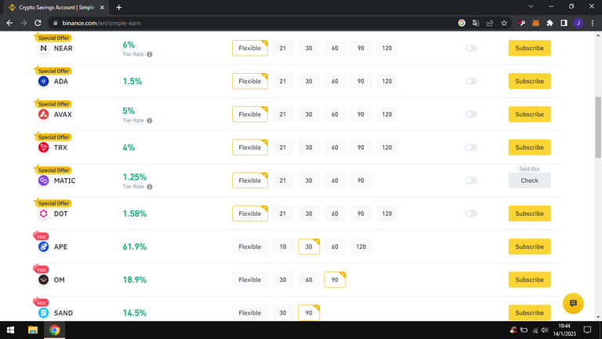Screen dimensions: 602x339
Task: Toggle the MATIC auto-subscribe switch
Action: point(471,180)
